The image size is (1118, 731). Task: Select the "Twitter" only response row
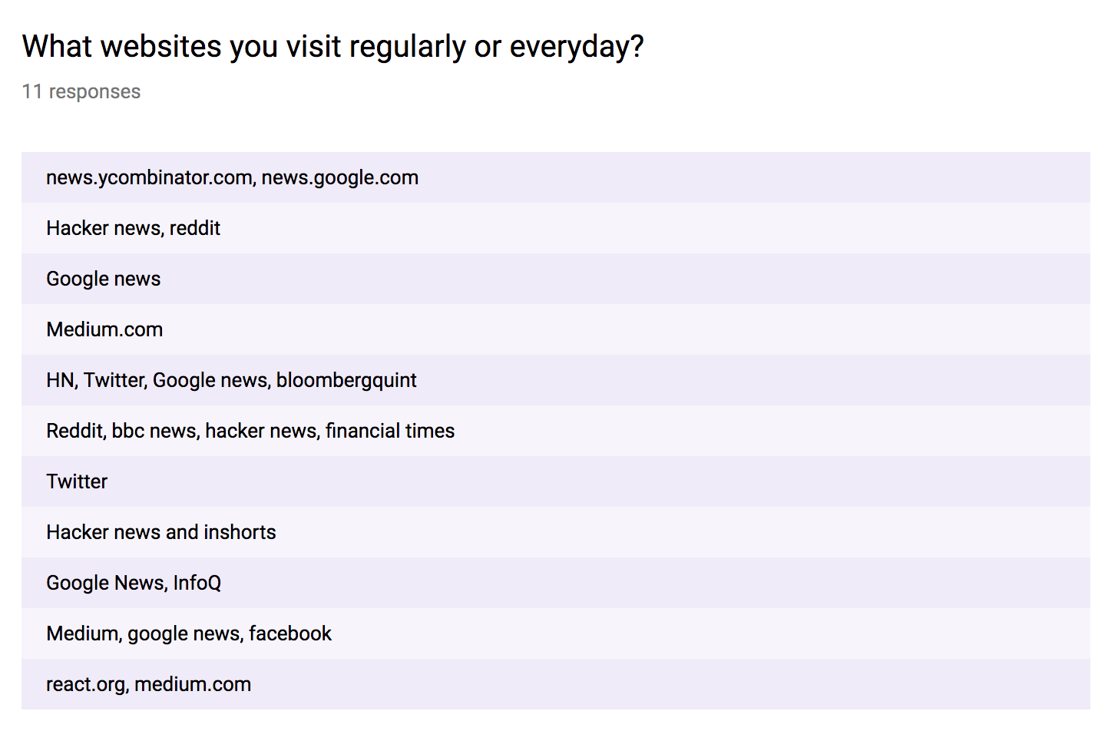tap(77, 481)
